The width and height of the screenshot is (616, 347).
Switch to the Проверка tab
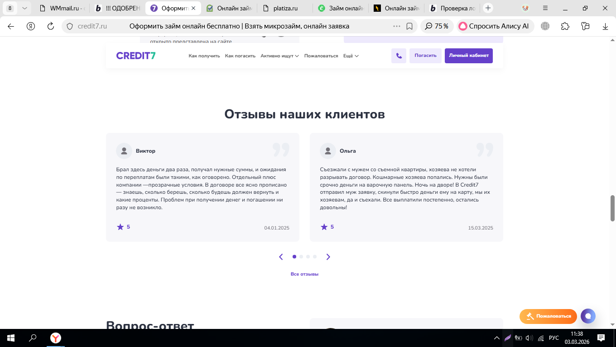(451, 8)
